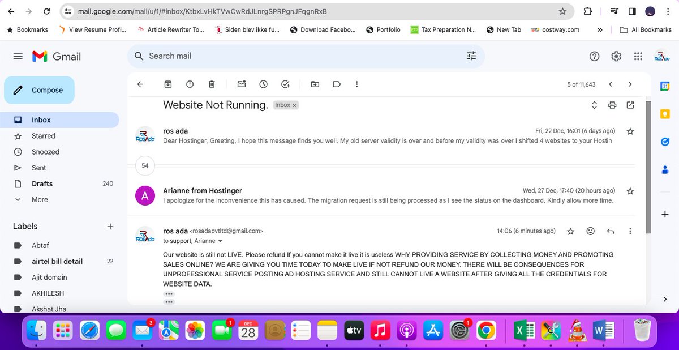Screen dimensions: 679x350
Task: Open Contacts side panel
Action: point(665,169)
